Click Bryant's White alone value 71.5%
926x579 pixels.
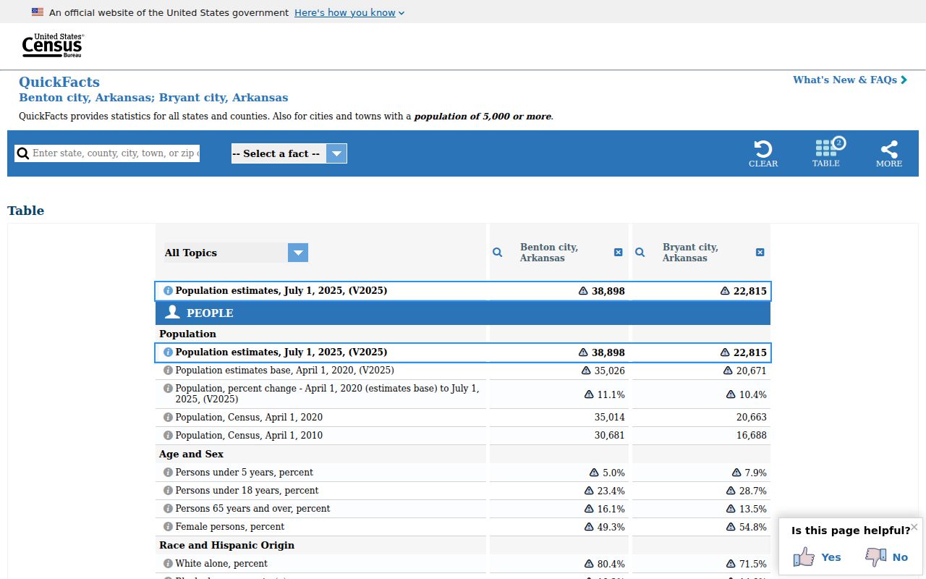click(753, 564)
